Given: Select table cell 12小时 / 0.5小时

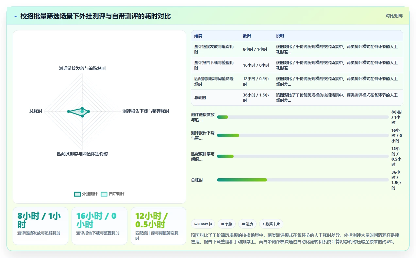Looking at the screenshot, I should tap(256, 81).
